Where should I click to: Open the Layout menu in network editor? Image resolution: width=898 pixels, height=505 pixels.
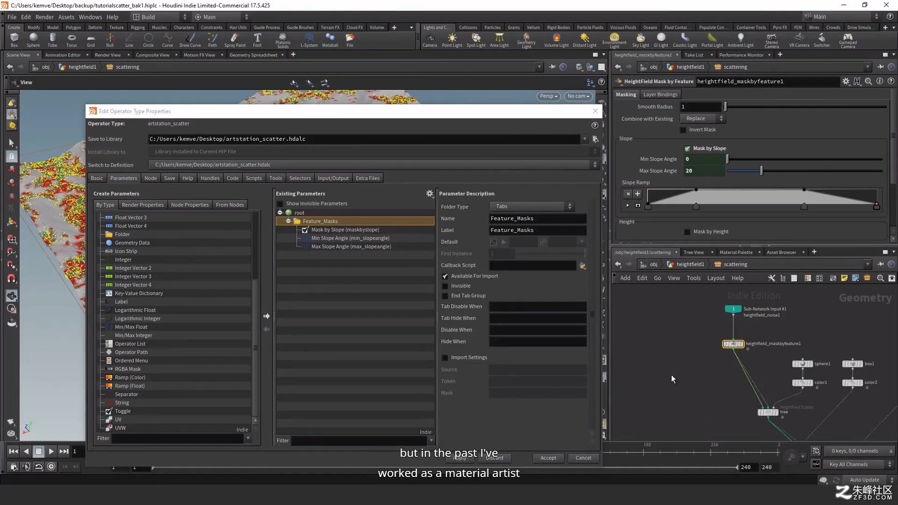click(716, 278)
